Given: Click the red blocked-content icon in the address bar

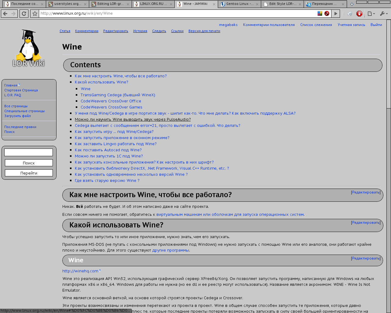Looking at the screenshot, I should pyautogui.click(x=327, y=13).
